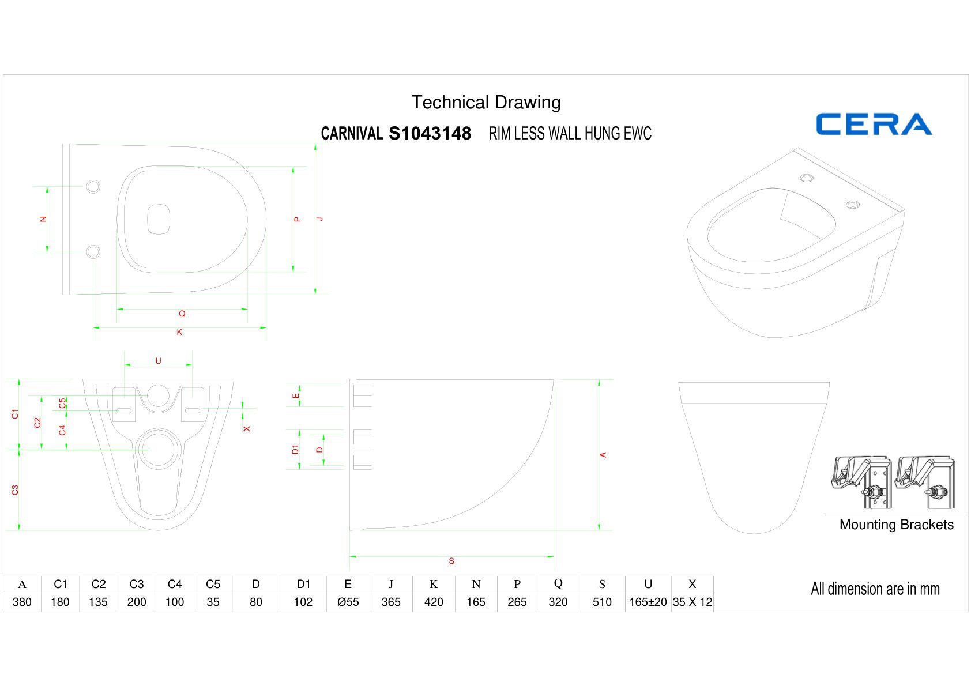Click the Technical Drawing title
Image resolution: width=971 pixels, height=686 pixels.
pos(486,103)
